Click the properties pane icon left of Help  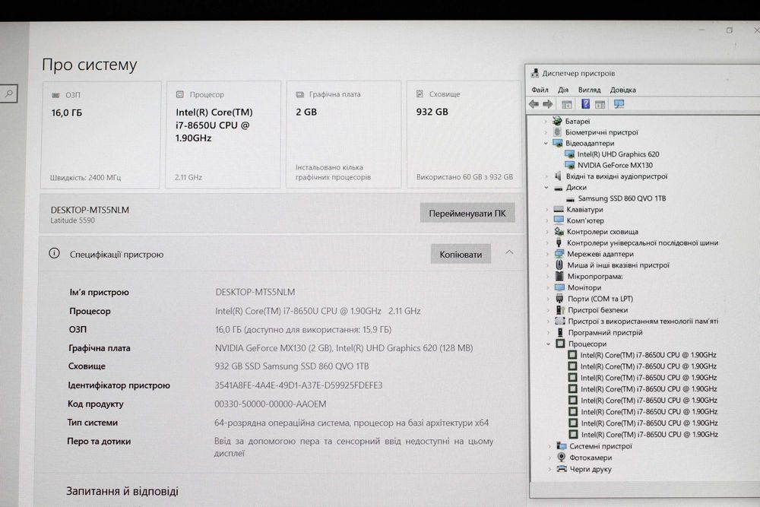pyautogui.click(x=567, y=104)
